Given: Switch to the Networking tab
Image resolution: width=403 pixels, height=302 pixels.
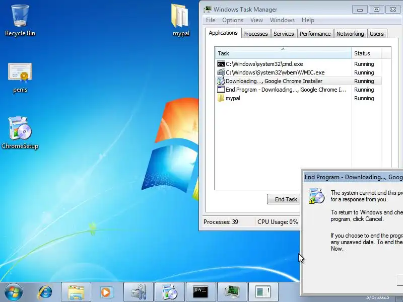Looking at the screenshot, I should (350, 34).
